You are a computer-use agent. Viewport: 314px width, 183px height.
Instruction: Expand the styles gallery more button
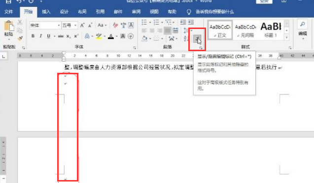click(287, 37)
